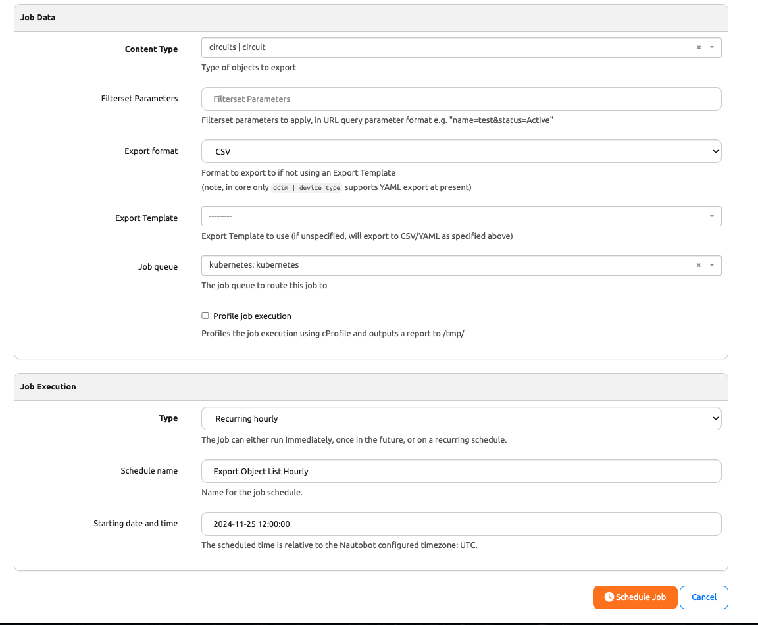Open the Export format selector showing CSV
The height and width of the screenshot is (625, 758).
[x=461, y=151]
